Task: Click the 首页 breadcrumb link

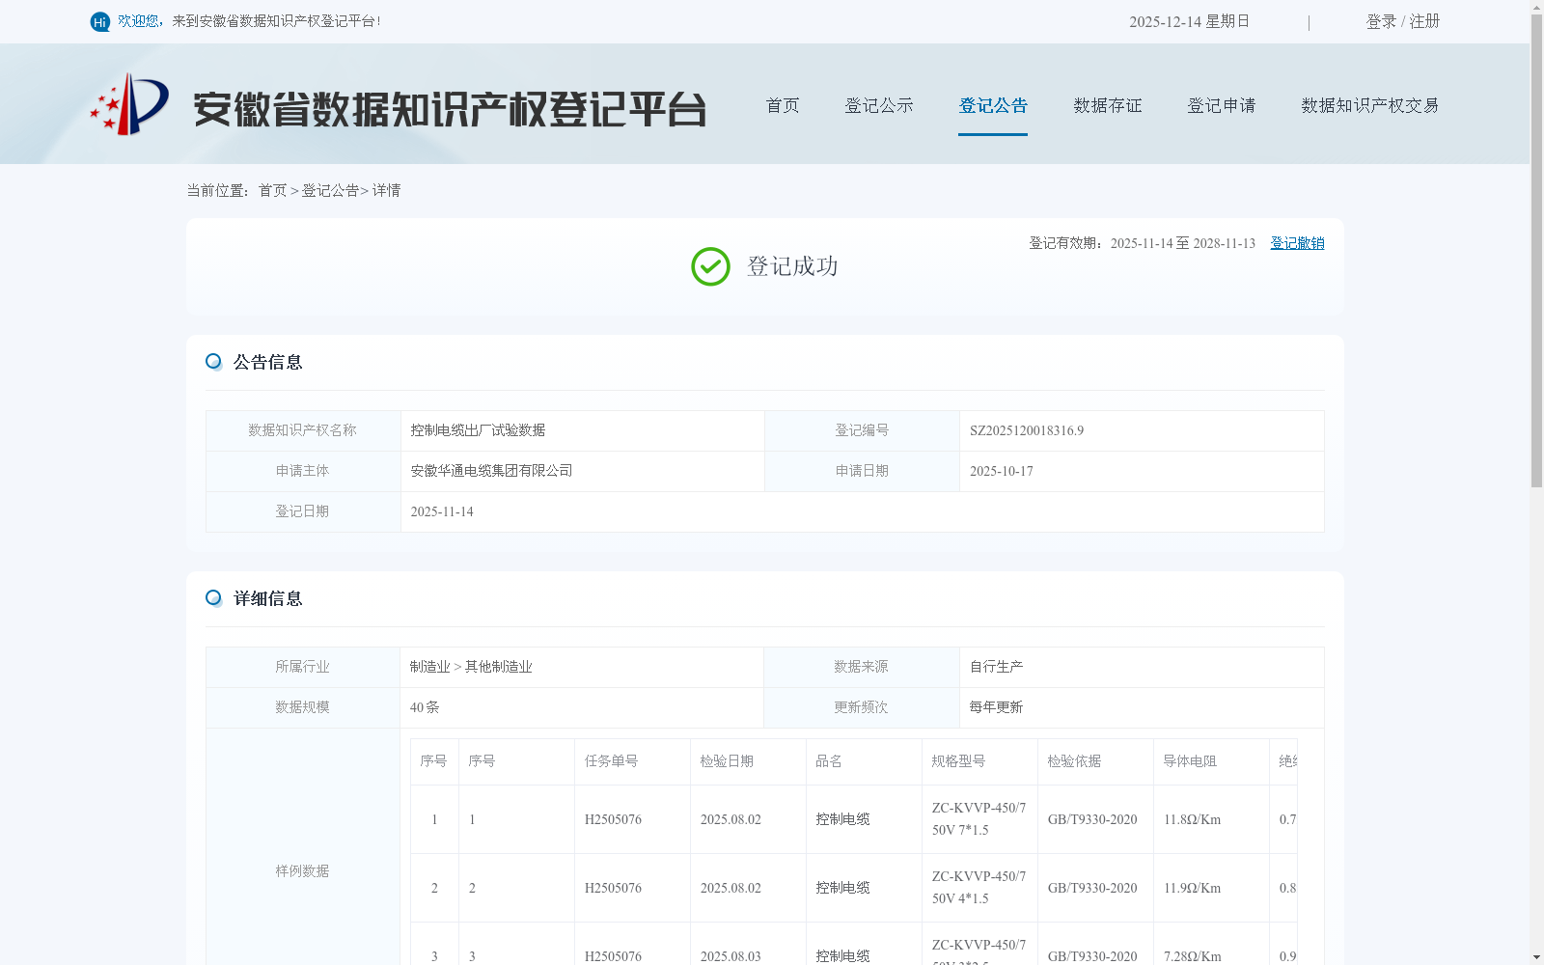Action: (x=273, y=190)
